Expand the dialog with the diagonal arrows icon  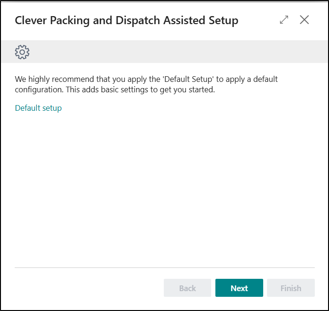[x=284, y=20]
